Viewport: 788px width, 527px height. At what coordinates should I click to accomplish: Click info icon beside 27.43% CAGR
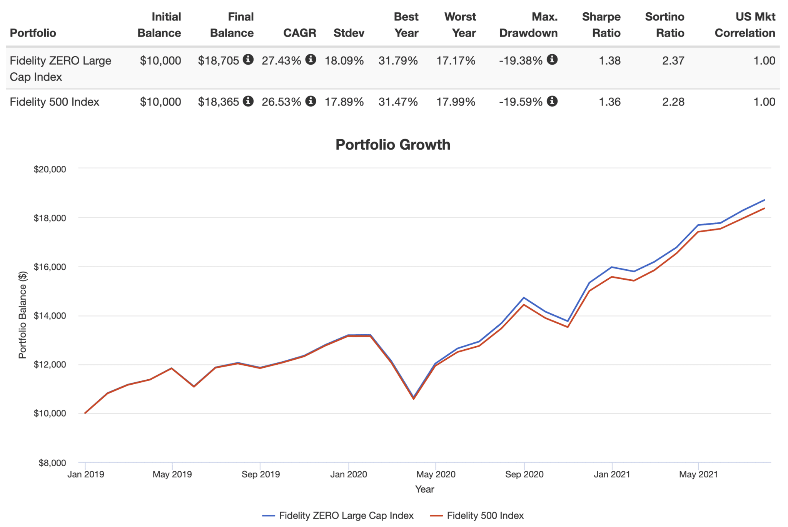pos(311,59)
